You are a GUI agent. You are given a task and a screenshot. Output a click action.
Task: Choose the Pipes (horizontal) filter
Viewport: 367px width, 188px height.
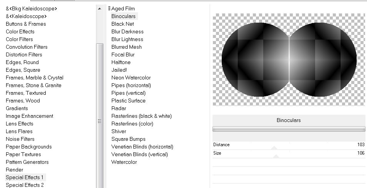(131, 86)
